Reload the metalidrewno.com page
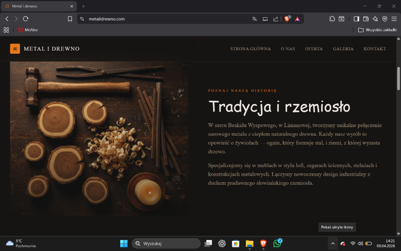The width and height of the screenshot is (401, 251). [x=25, y=19]
